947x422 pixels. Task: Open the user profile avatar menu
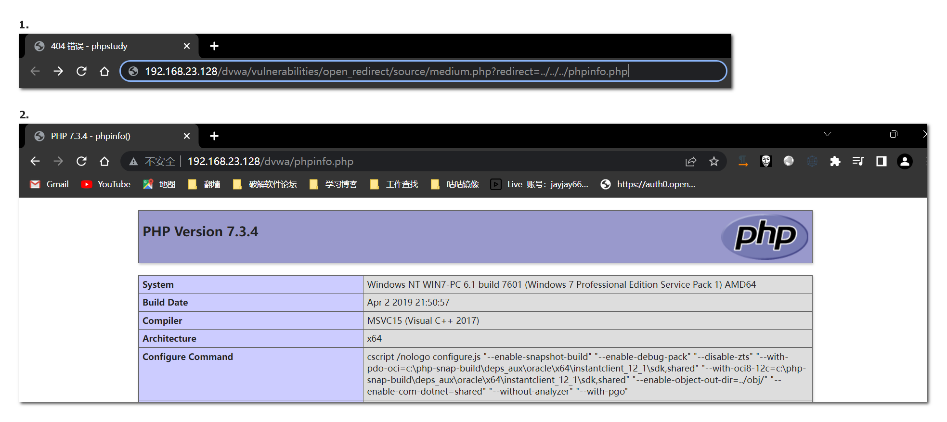pos(905,161)
